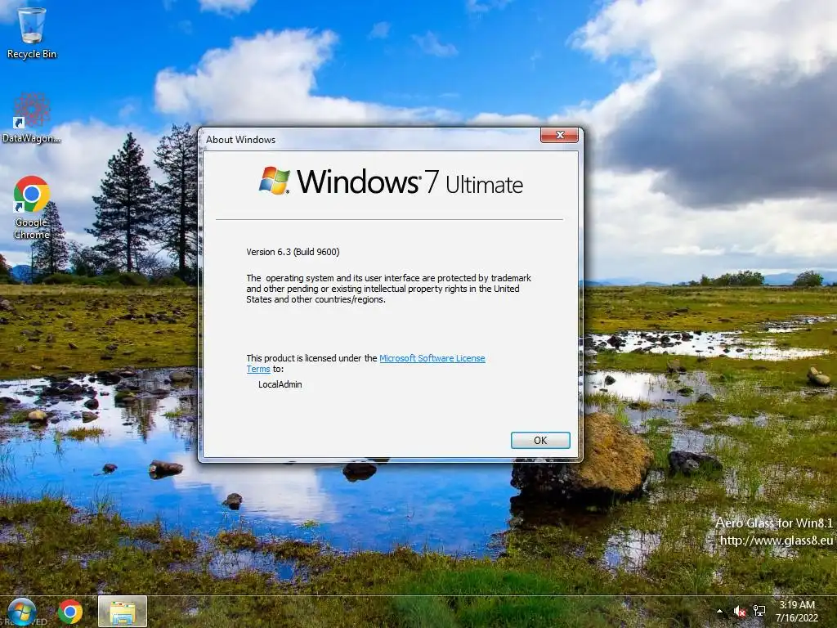Open the Microsoft Software License Terms link

point(365,363)
